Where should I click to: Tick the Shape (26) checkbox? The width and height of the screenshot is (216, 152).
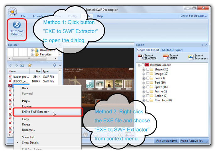point(148,69)
